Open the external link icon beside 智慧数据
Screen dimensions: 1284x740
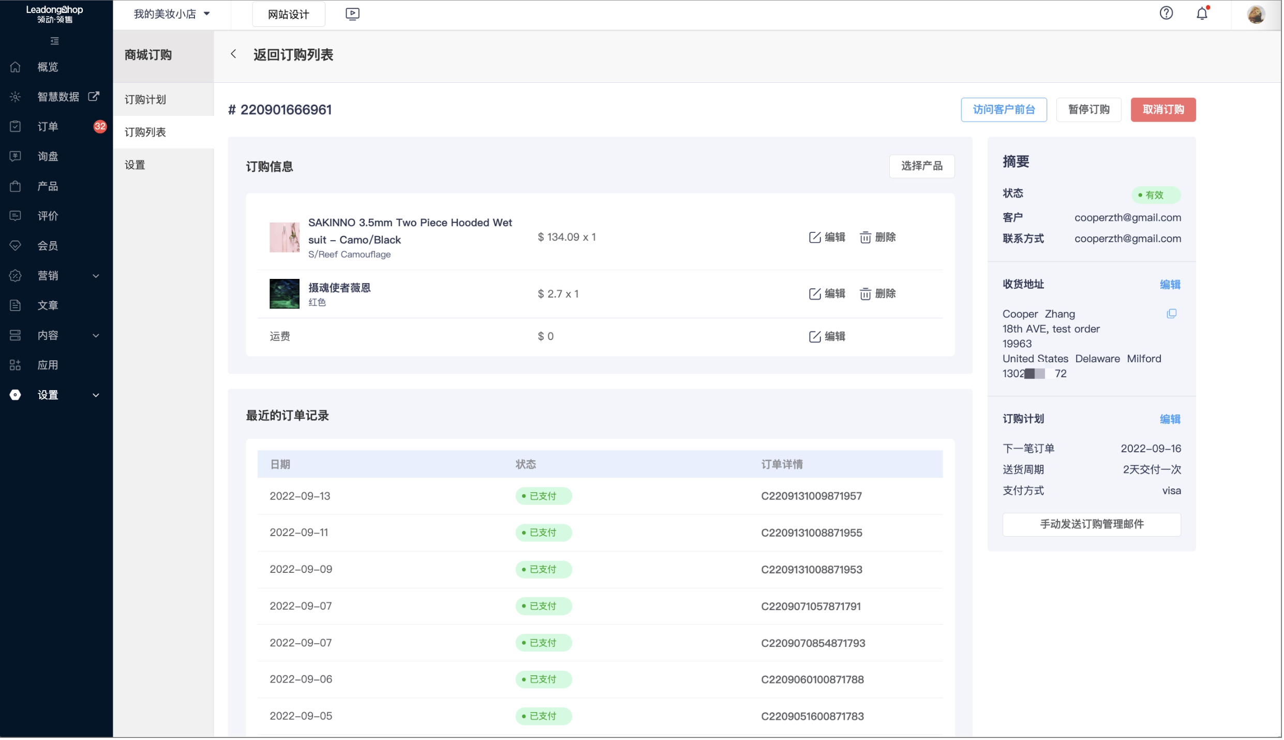coord(94,96)
